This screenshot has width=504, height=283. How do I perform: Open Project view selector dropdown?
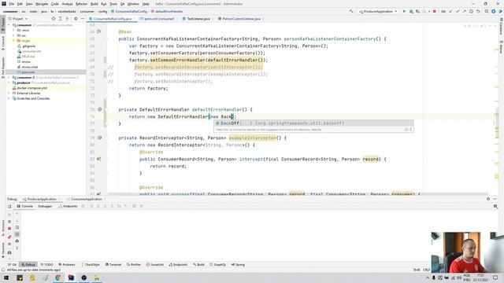pyautogui.click(x=18, y=19)
